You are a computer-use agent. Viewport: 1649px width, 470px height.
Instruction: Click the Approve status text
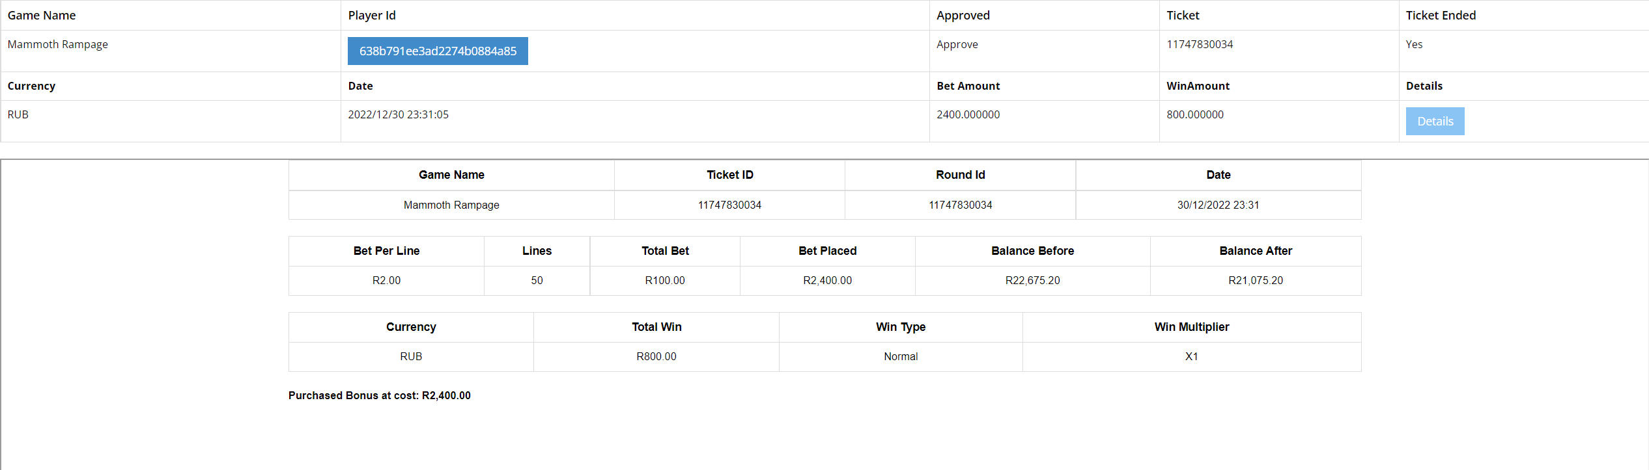point(957,44)
